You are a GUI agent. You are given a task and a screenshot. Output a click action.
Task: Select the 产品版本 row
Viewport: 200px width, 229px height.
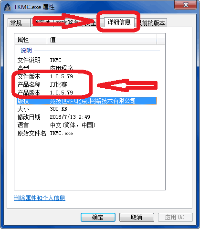(x=87, y=93)
